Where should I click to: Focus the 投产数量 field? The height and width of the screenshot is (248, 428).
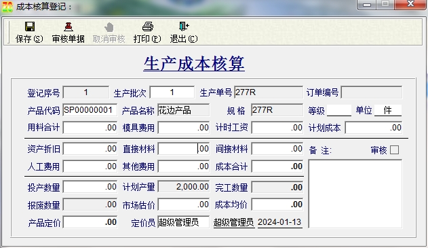[90, 187]
